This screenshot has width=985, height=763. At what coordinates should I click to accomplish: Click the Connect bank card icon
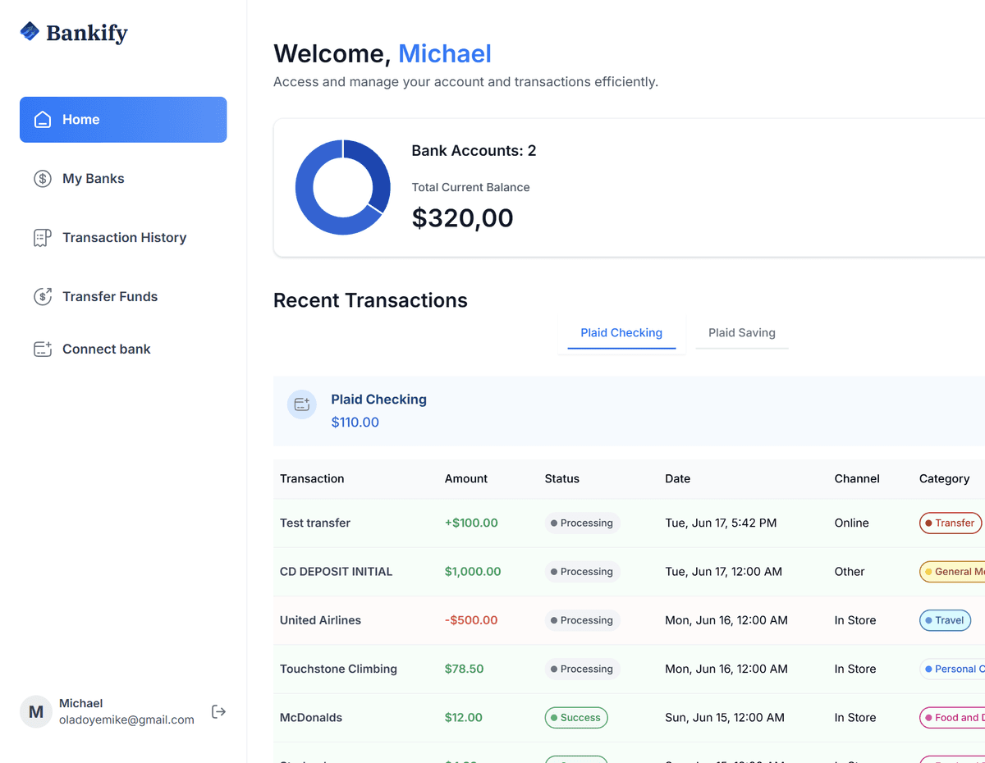tap(43, 350)
